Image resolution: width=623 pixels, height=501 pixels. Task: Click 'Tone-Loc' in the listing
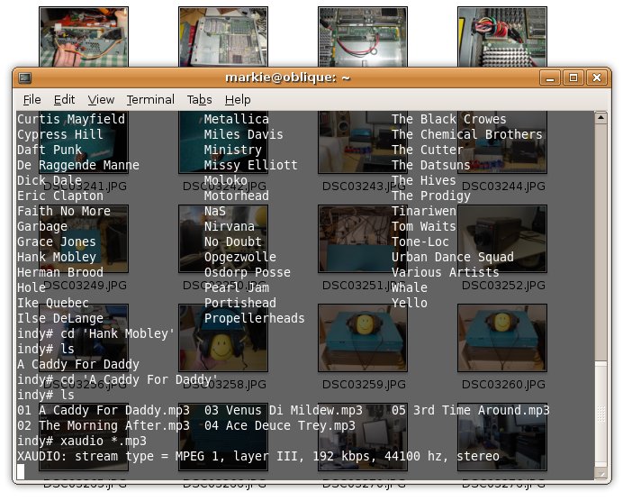(420, 241)
